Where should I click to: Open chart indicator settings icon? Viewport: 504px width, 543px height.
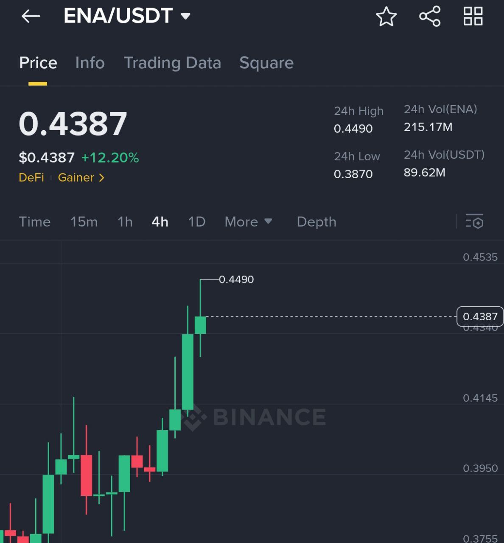click(x=474, y=221)
